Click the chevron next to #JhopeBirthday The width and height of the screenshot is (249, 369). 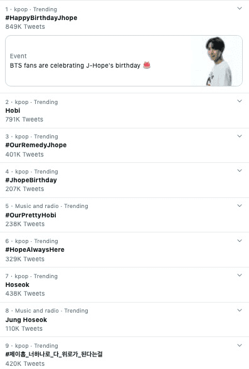pos(240,170)
